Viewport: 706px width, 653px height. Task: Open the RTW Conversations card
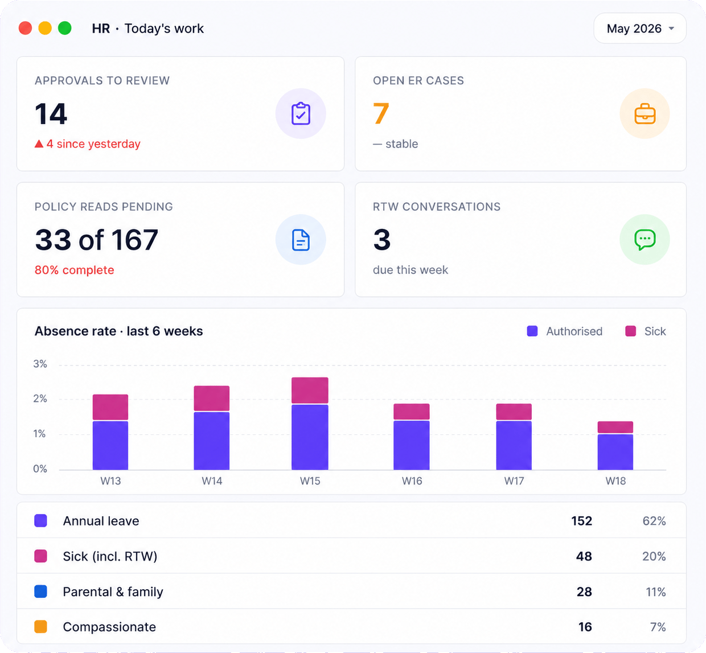coord(520,240)
